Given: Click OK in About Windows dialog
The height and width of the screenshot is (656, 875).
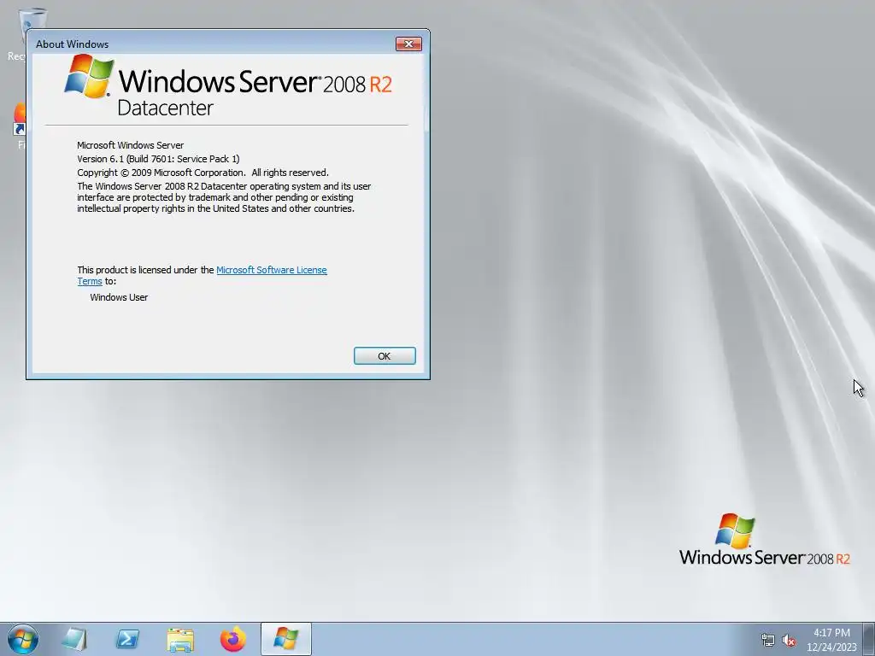Looking at the screenshot, I should 385,356.
